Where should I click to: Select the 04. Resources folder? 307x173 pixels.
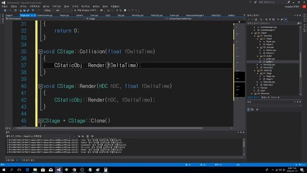click(263, 94)
